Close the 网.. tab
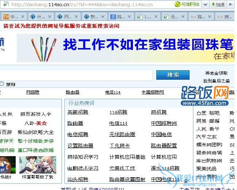 76,17
